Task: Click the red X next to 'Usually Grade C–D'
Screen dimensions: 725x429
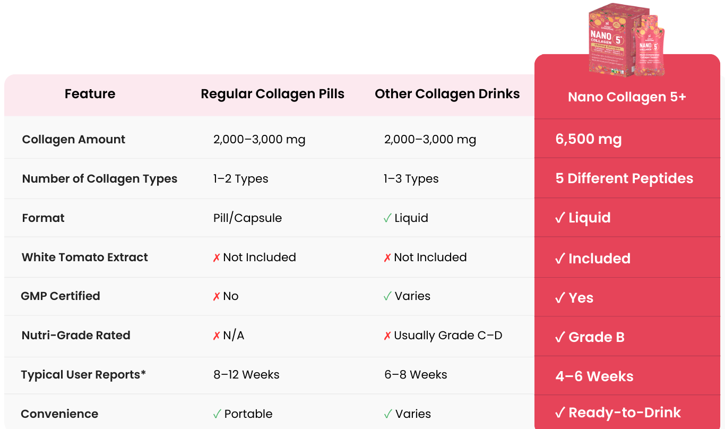Action: click(x=387, y=336)
